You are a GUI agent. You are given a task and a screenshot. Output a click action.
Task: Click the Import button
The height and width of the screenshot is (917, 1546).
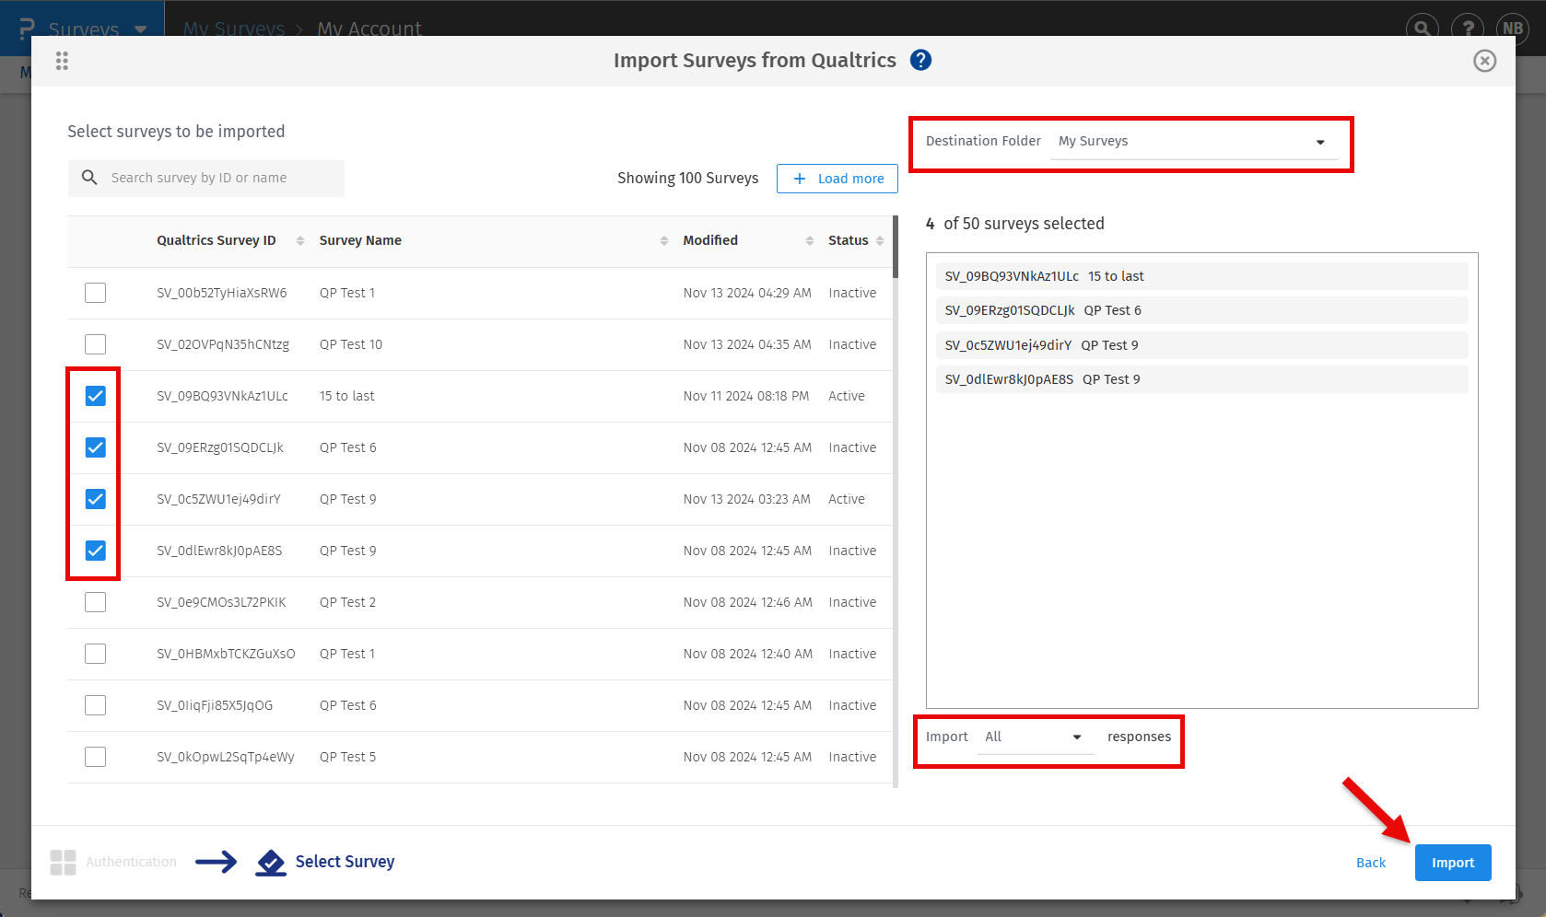[1452, 863]
